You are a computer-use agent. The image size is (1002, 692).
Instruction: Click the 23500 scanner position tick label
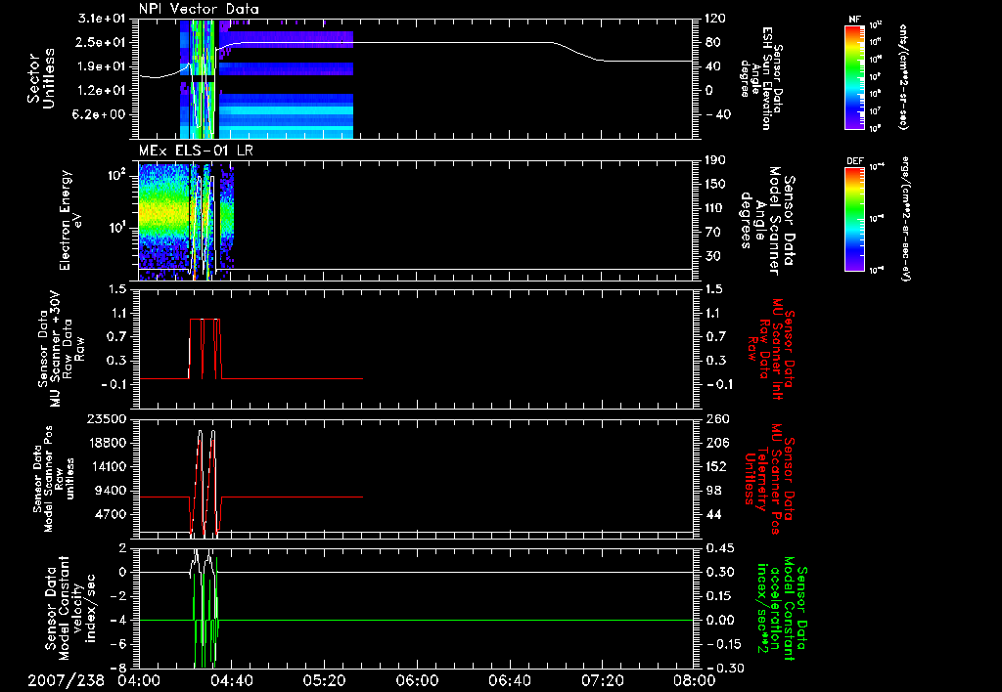107,418
